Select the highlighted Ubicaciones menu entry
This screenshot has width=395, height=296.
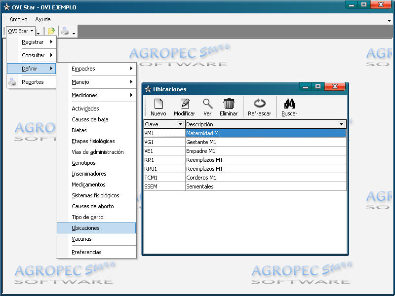(96, 228)
